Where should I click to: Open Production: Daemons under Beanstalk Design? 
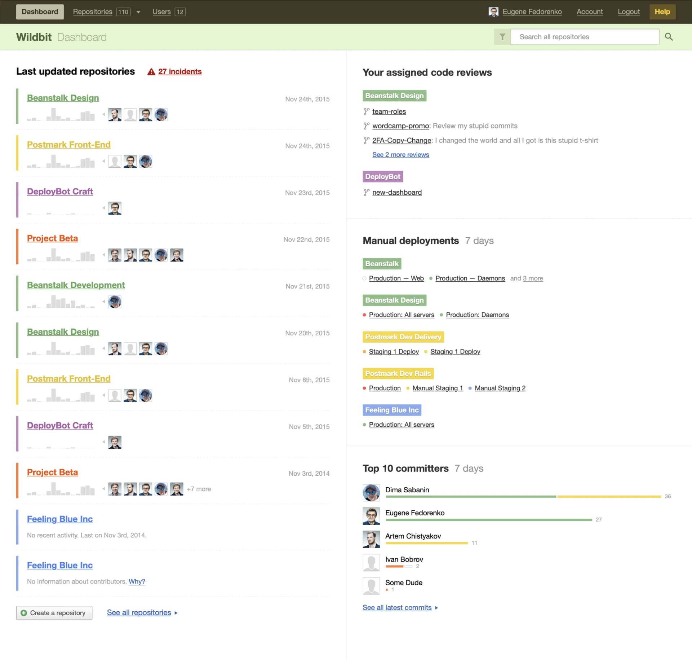point(478,315)
